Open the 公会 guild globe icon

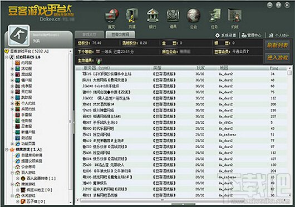(193, 16)
